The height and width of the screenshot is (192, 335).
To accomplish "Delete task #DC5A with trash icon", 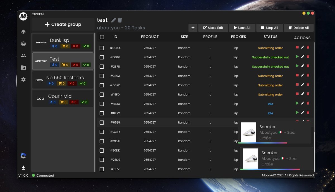I will pos(308,47).
